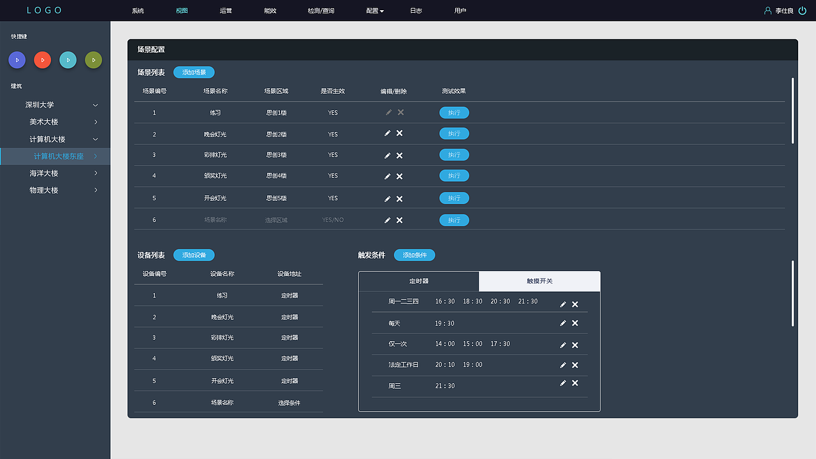Delete the 彩排灯光 scene using X icon
The height and width of the screenshot is (459, 816).
pos(399,155)
